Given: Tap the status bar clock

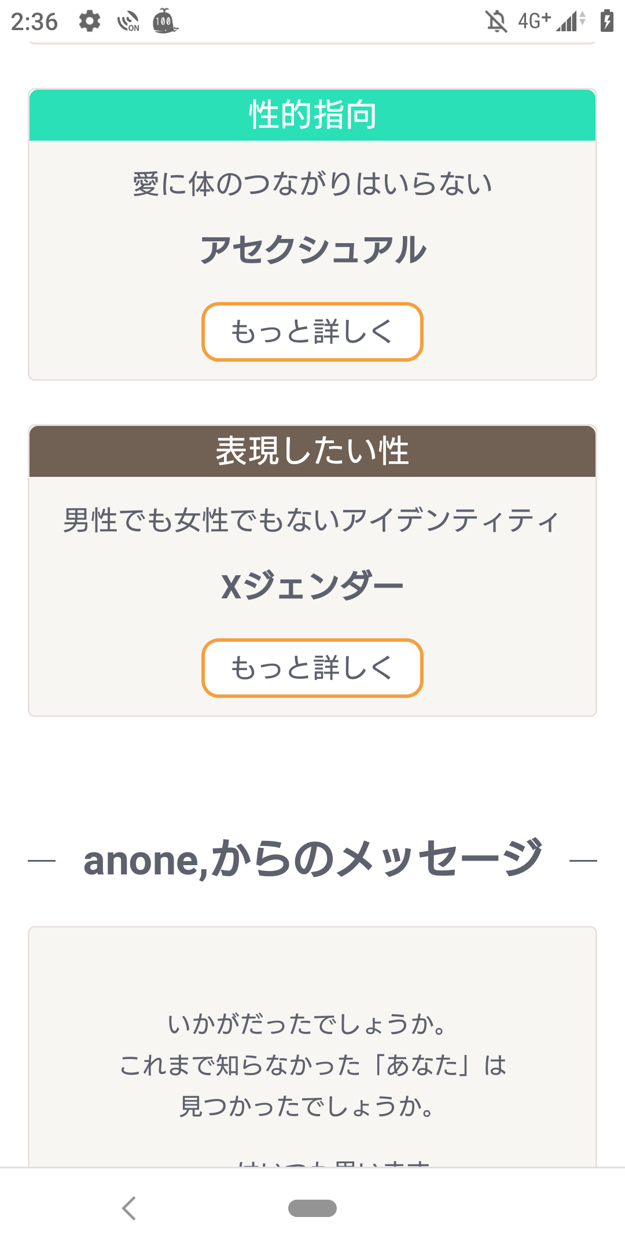Looking at the screenshot, I should click(34, 22).
